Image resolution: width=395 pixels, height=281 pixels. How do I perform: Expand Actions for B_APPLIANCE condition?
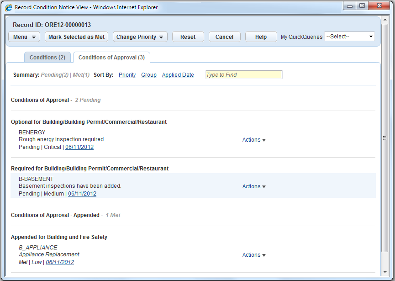coord(254,255)
